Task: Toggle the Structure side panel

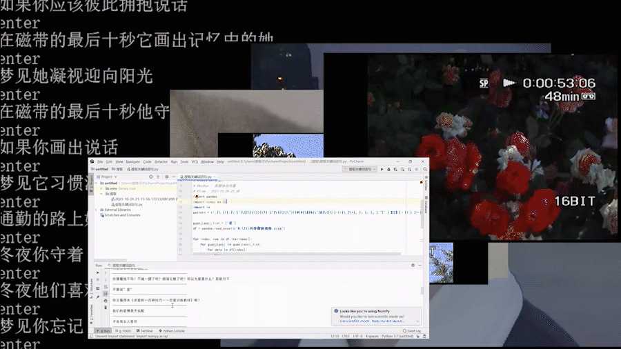Action: (90, 282)
